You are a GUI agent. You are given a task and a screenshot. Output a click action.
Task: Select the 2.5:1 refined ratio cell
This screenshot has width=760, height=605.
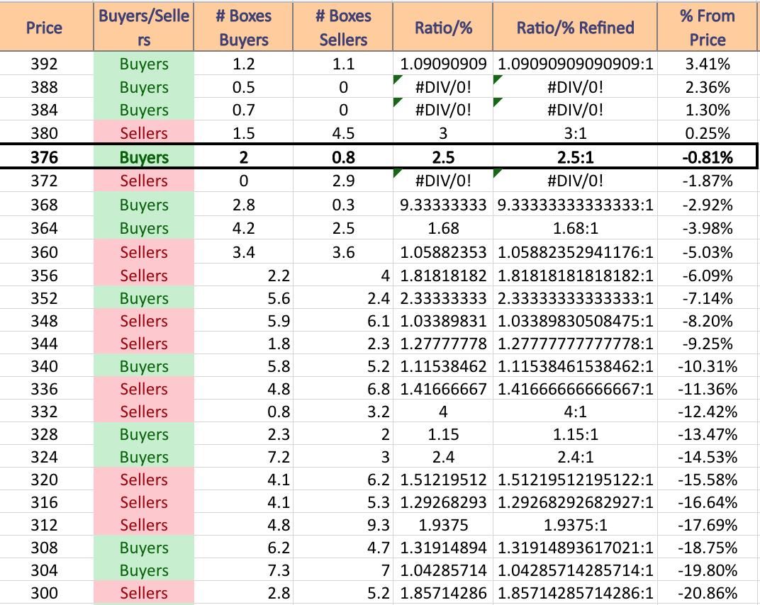coord(575,157)
